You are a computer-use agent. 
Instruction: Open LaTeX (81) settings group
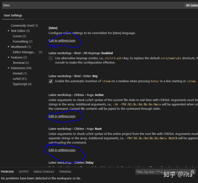pyautogui.click(x=20, y=79)
